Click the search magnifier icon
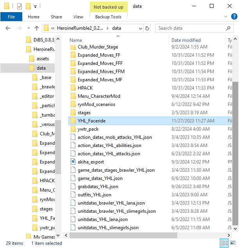This screenshot has width=239, height=248. click(x=228, y=28)
